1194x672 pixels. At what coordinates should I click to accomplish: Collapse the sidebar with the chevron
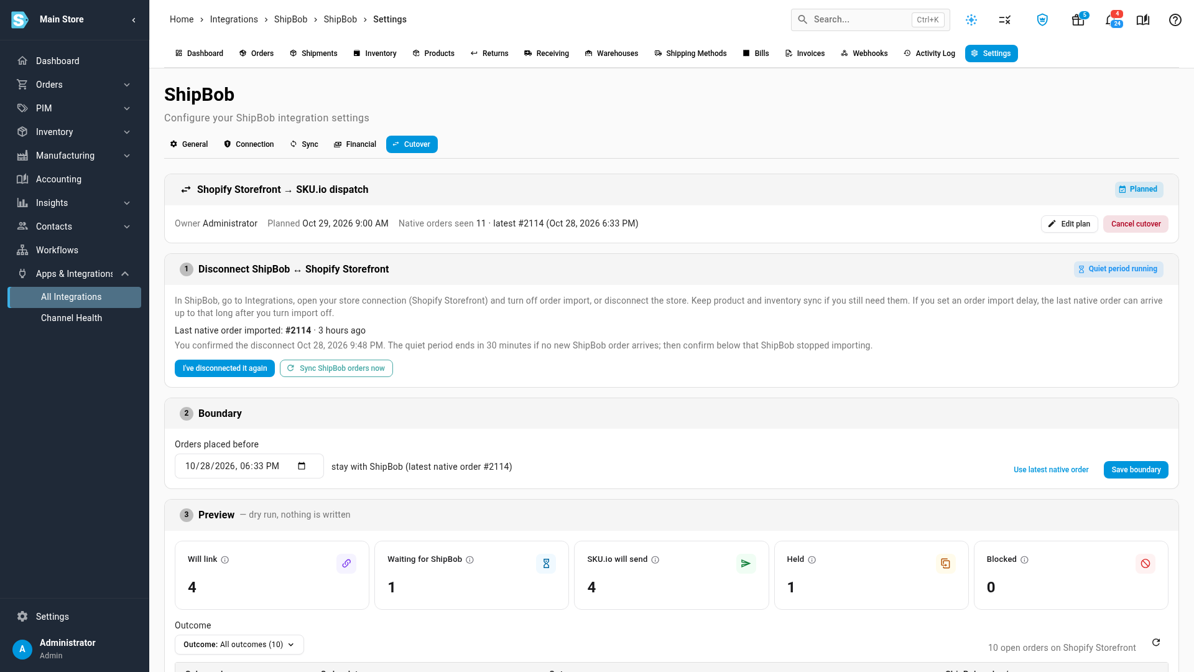pyautogui.click(x=134, y=20)
